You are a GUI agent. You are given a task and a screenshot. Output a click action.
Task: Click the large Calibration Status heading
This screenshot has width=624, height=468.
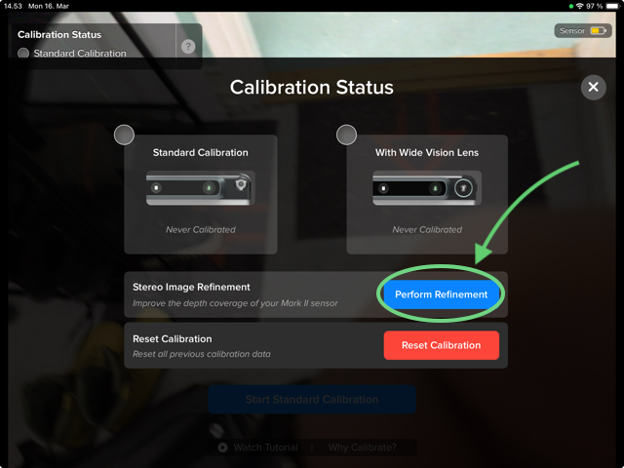(x=312, y=87)
